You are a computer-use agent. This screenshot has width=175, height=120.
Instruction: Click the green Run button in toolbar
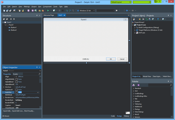point(48,10)
